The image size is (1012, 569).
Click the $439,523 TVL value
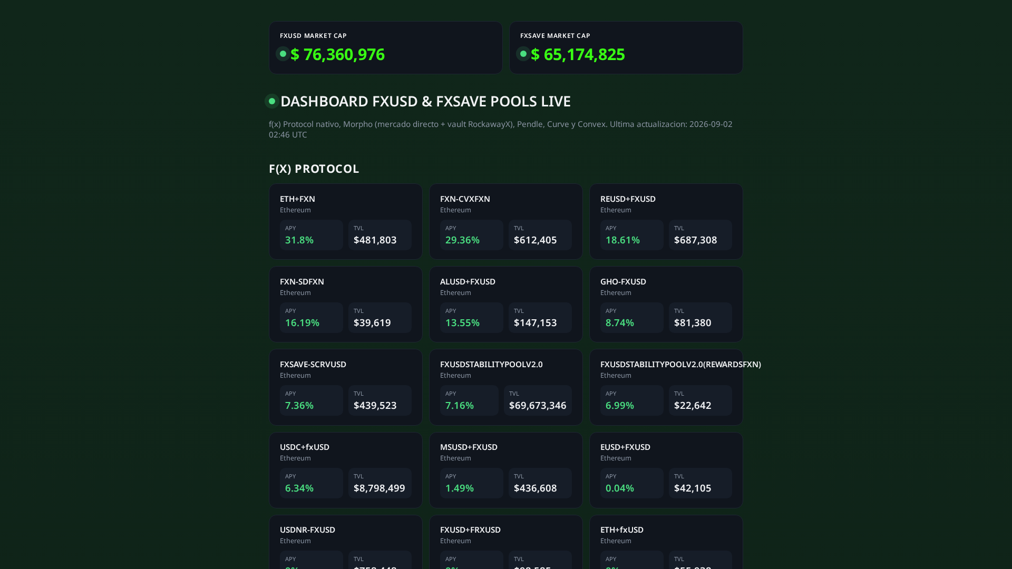tap(375, 405)
